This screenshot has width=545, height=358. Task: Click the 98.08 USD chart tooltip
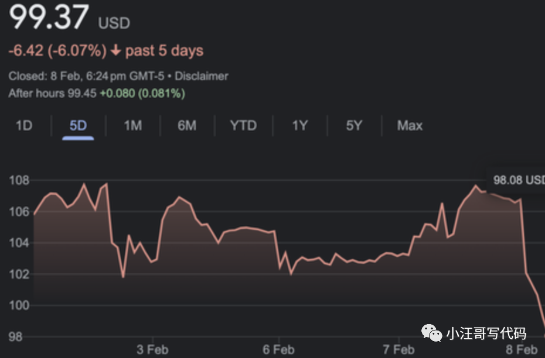[x=518, y=180]
